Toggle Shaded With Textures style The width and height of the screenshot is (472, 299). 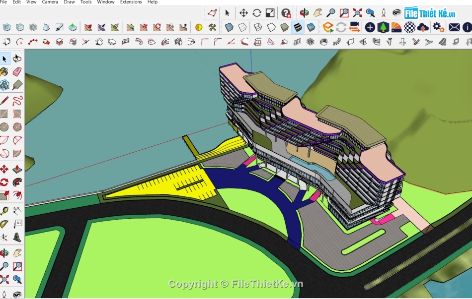[298, 27]
